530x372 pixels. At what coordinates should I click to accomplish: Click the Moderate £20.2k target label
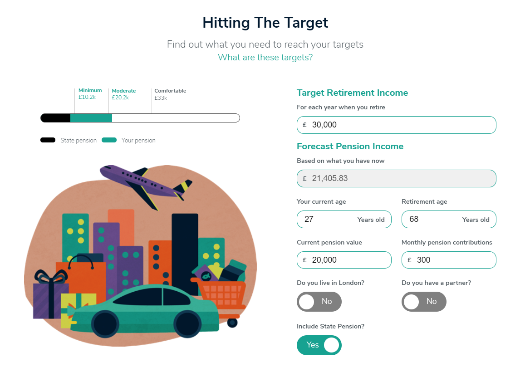coord(123,93)
